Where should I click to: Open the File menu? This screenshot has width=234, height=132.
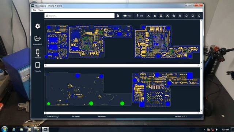pyautogui.click(x=35, y=10)
